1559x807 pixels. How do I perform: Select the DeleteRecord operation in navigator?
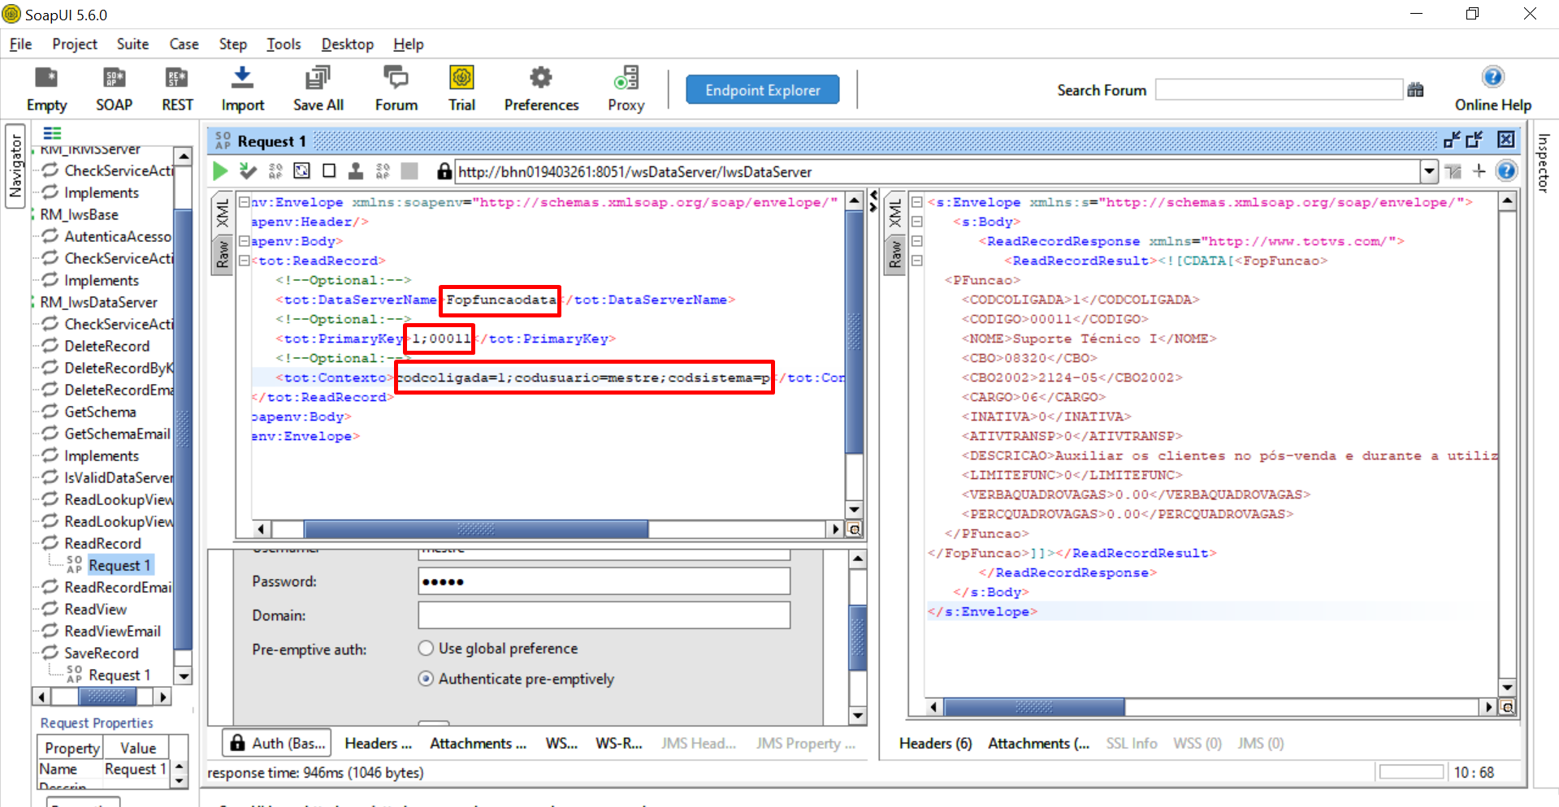point(106,346)
